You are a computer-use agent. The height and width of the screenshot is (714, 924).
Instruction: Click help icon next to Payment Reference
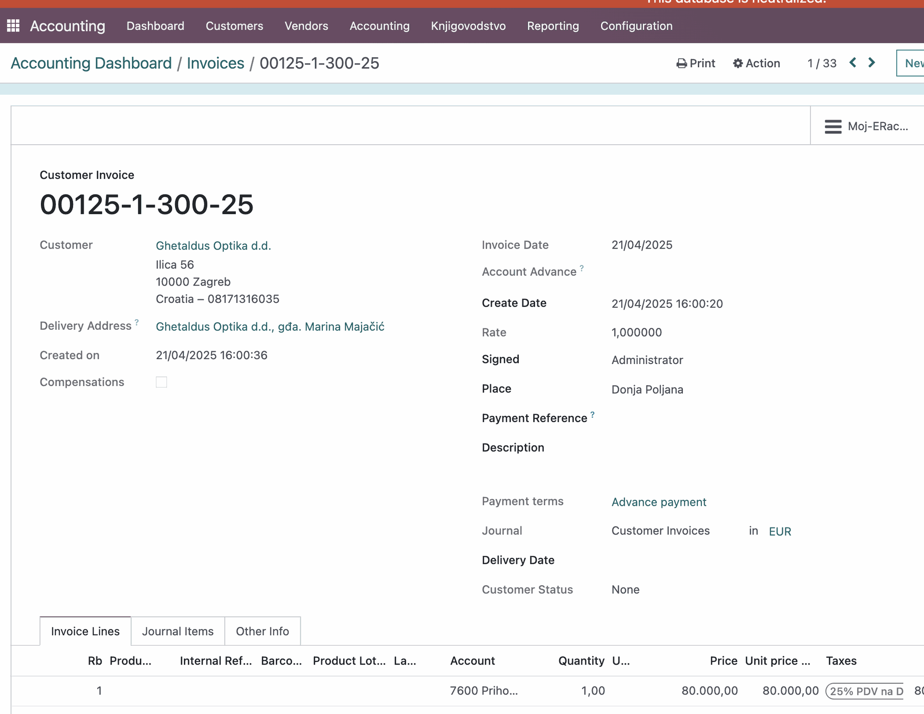(592, 414)
